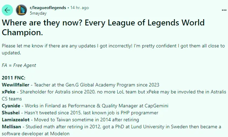The image size is (228, 137).
Task: Open the r/leagueoflegends subreddit link
Action: (x=48, y=8)
